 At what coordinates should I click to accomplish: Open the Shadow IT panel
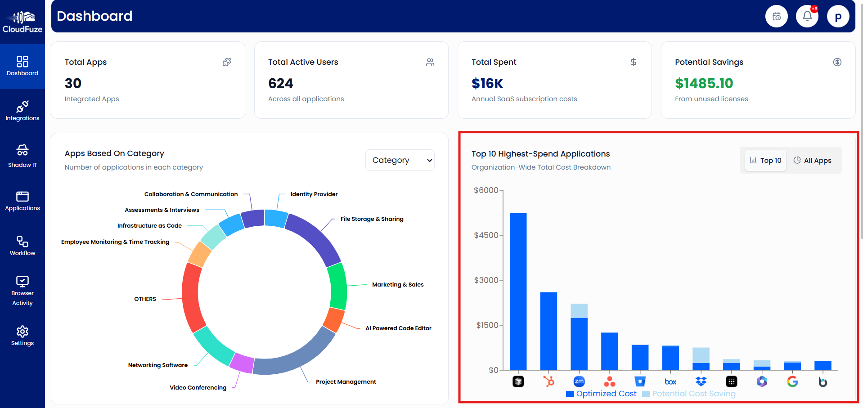(x=22, y=156)
